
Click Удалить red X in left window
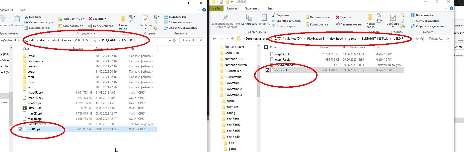click(90, 19)
